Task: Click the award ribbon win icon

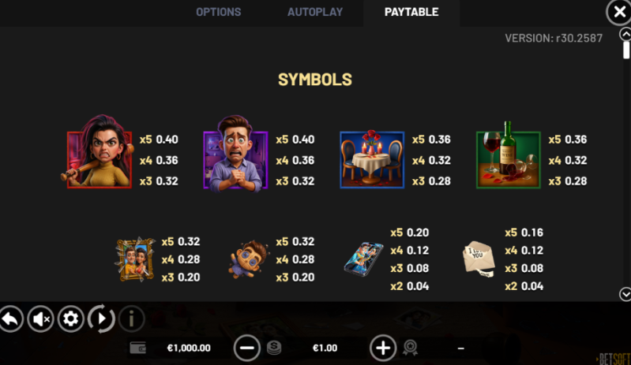Action: [x=410, y=348]
